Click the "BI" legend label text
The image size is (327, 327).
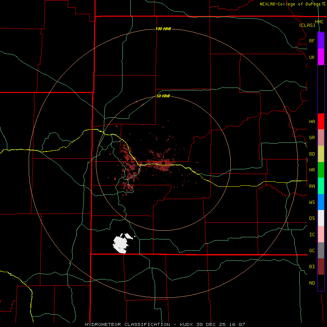tap(312, 267)
